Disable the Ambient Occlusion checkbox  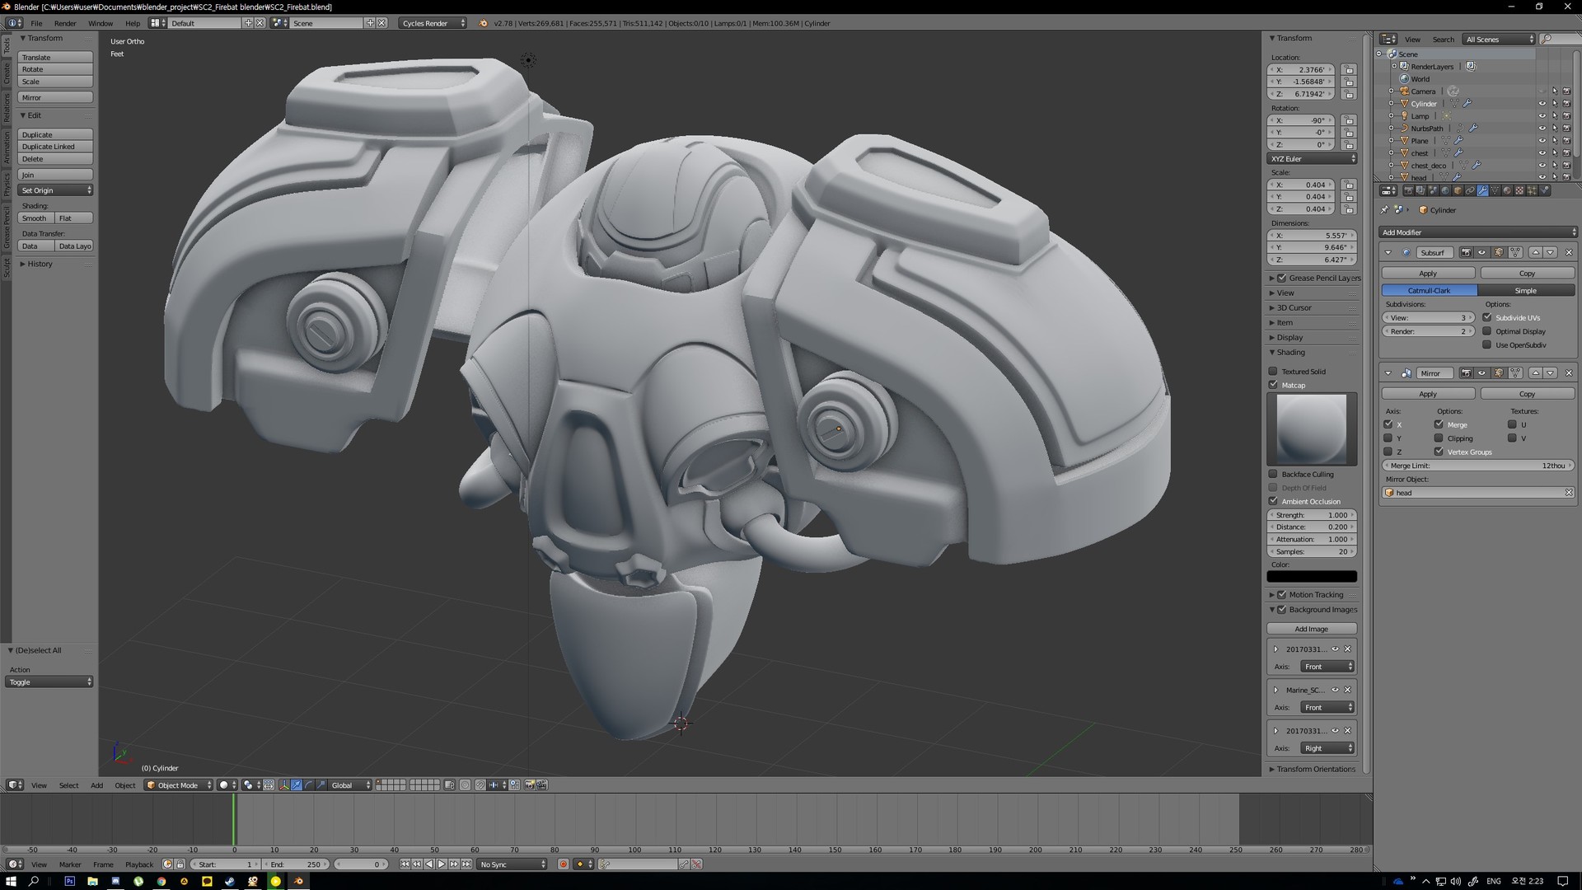point(1273,501)
